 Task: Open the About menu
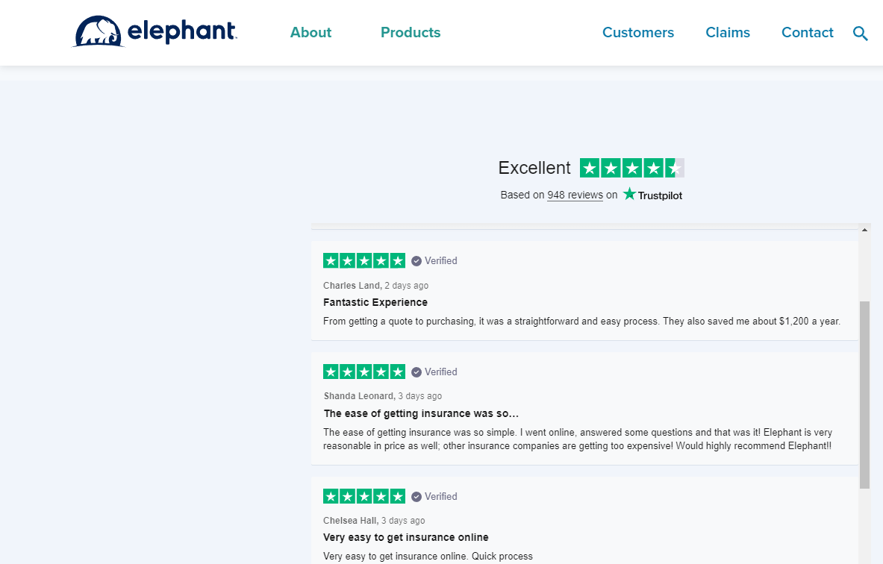click(x=311, y=33)
